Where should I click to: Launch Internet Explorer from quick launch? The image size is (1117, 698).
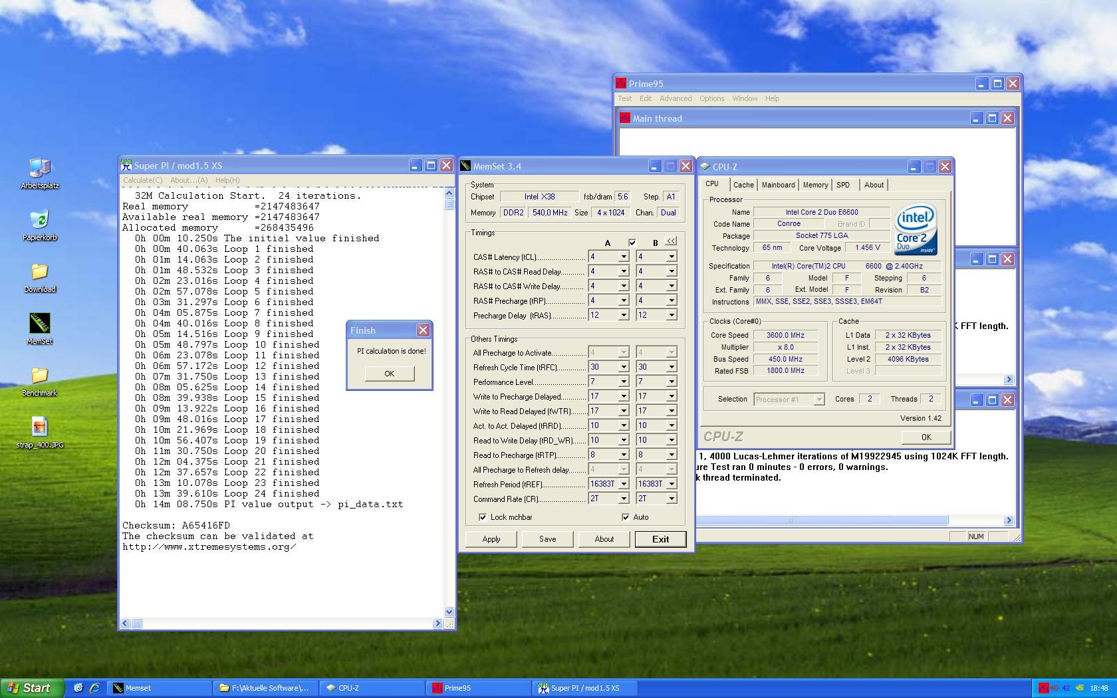coord(94,688)
